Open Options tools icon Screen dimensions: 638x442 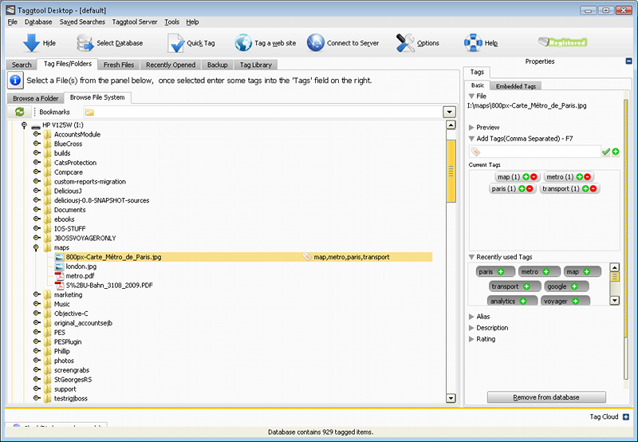[405, 43]
